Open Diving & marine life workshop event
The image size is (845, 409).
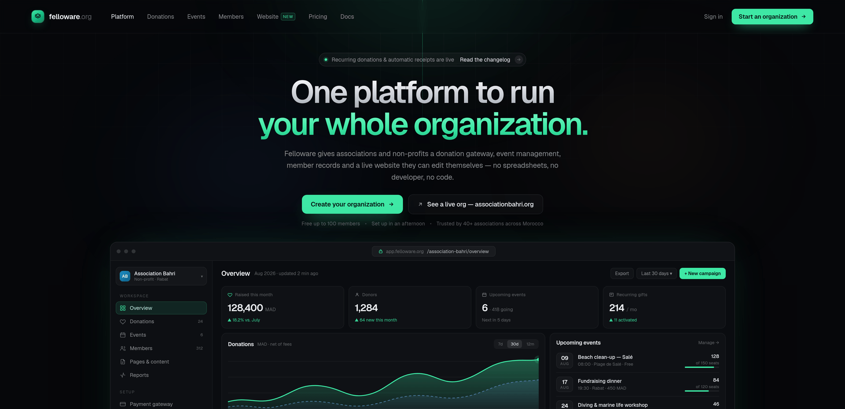click(x=638, y=405)
